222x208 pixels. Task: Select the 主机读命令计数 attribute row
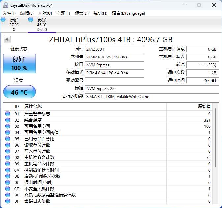coord(108,157)
